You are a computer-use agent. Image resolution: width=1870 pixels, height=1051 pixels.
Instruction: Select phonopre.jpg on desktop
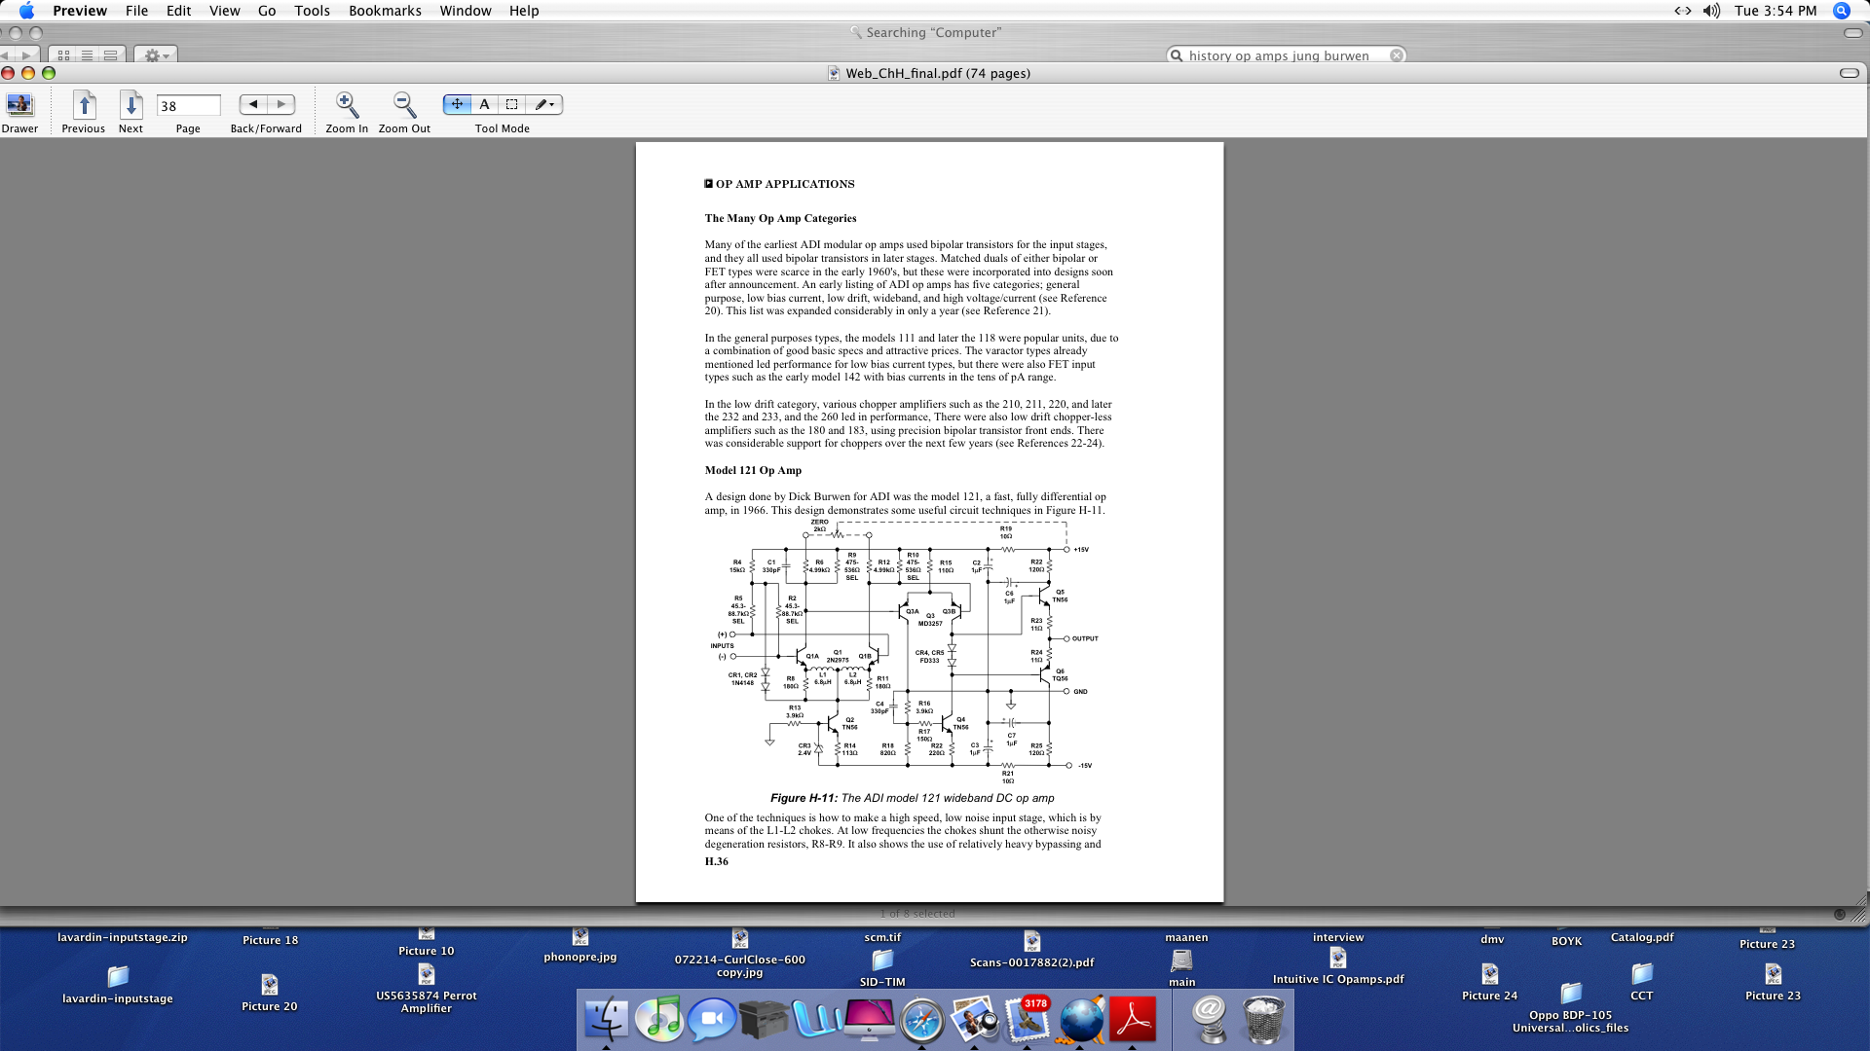pos(580,945)
